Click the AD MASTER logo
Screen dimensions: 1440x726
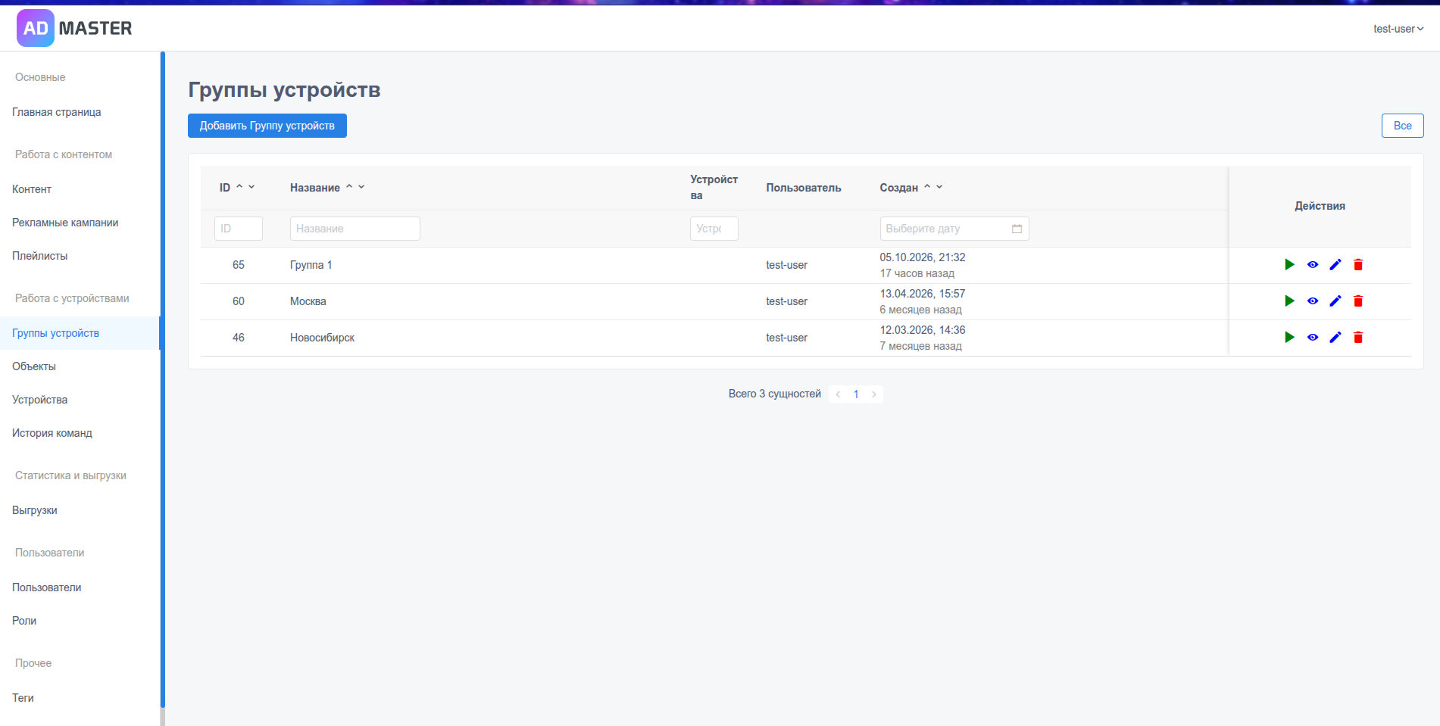[x=74, y=28]
